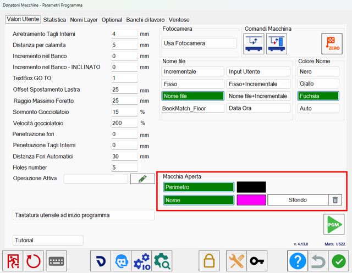Click the exit door icon
352x273 pixels.
click(13, 261)
